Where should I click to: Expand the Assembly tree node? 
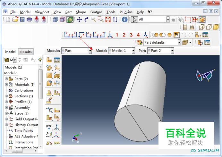(x=6, y=107)
